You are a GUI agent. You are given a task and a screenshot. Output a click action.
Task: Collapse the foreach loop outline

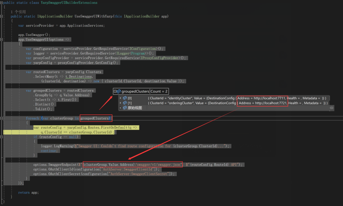2,118
